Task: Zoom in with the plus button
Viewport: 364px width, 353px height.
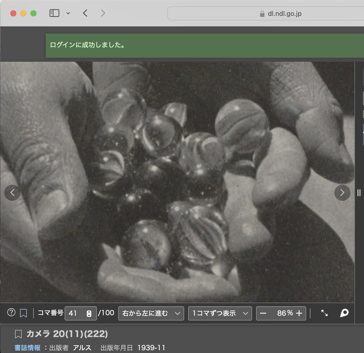Action: (x=299, y=313)
